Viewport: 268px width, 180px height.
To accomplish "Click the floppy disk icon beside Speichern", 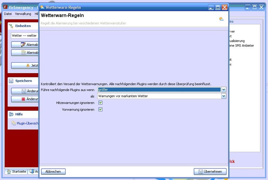I will pos(11,81).
